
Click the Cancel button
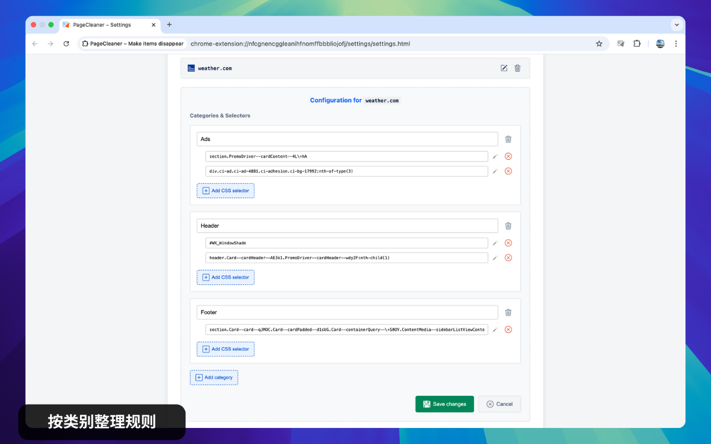[499, 404]
